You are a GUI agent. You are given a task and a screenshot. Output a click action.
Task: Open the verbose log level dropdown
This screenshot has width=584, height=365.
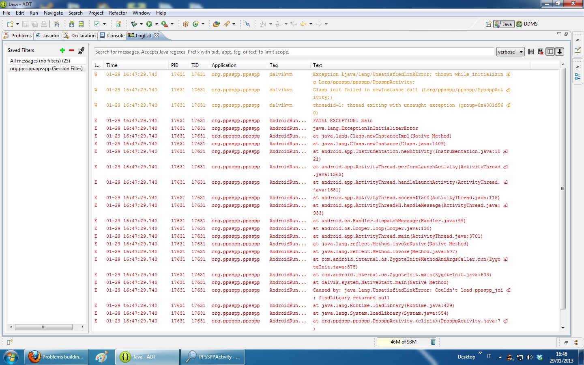click(x=510, y=52)
